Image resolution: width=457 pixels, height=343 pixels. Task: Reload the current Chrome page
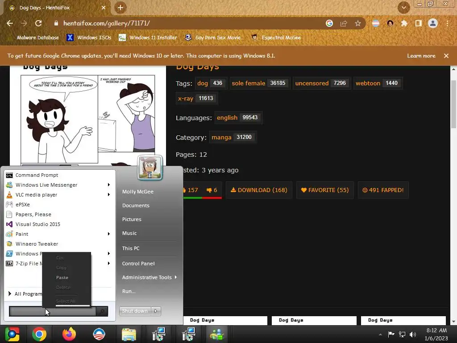[38, 23]
